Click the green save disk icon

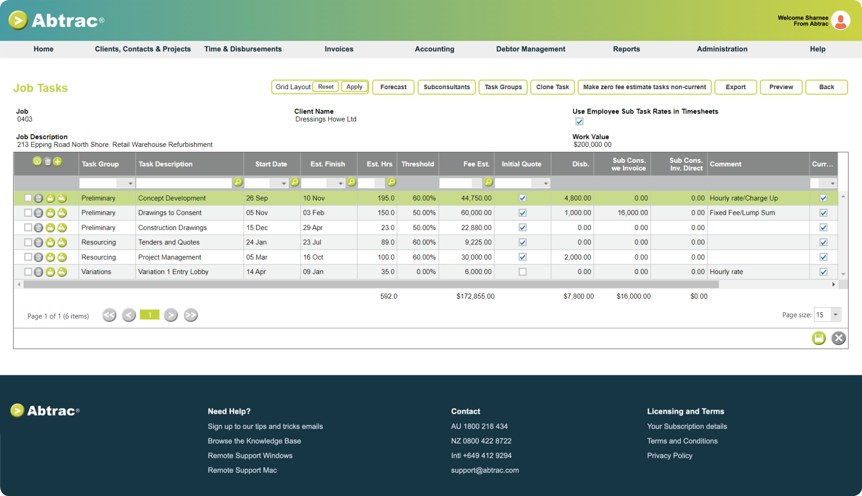click(x=819, y=338)
